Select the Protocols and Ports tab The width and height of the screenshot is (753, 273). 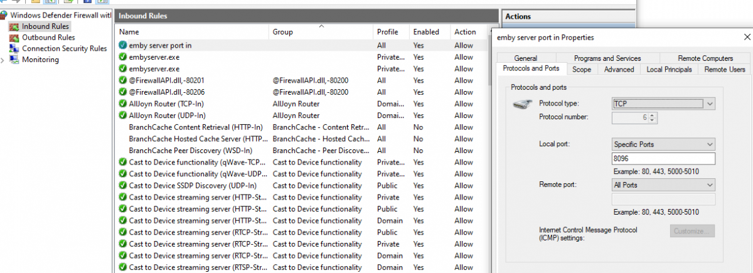532,69
